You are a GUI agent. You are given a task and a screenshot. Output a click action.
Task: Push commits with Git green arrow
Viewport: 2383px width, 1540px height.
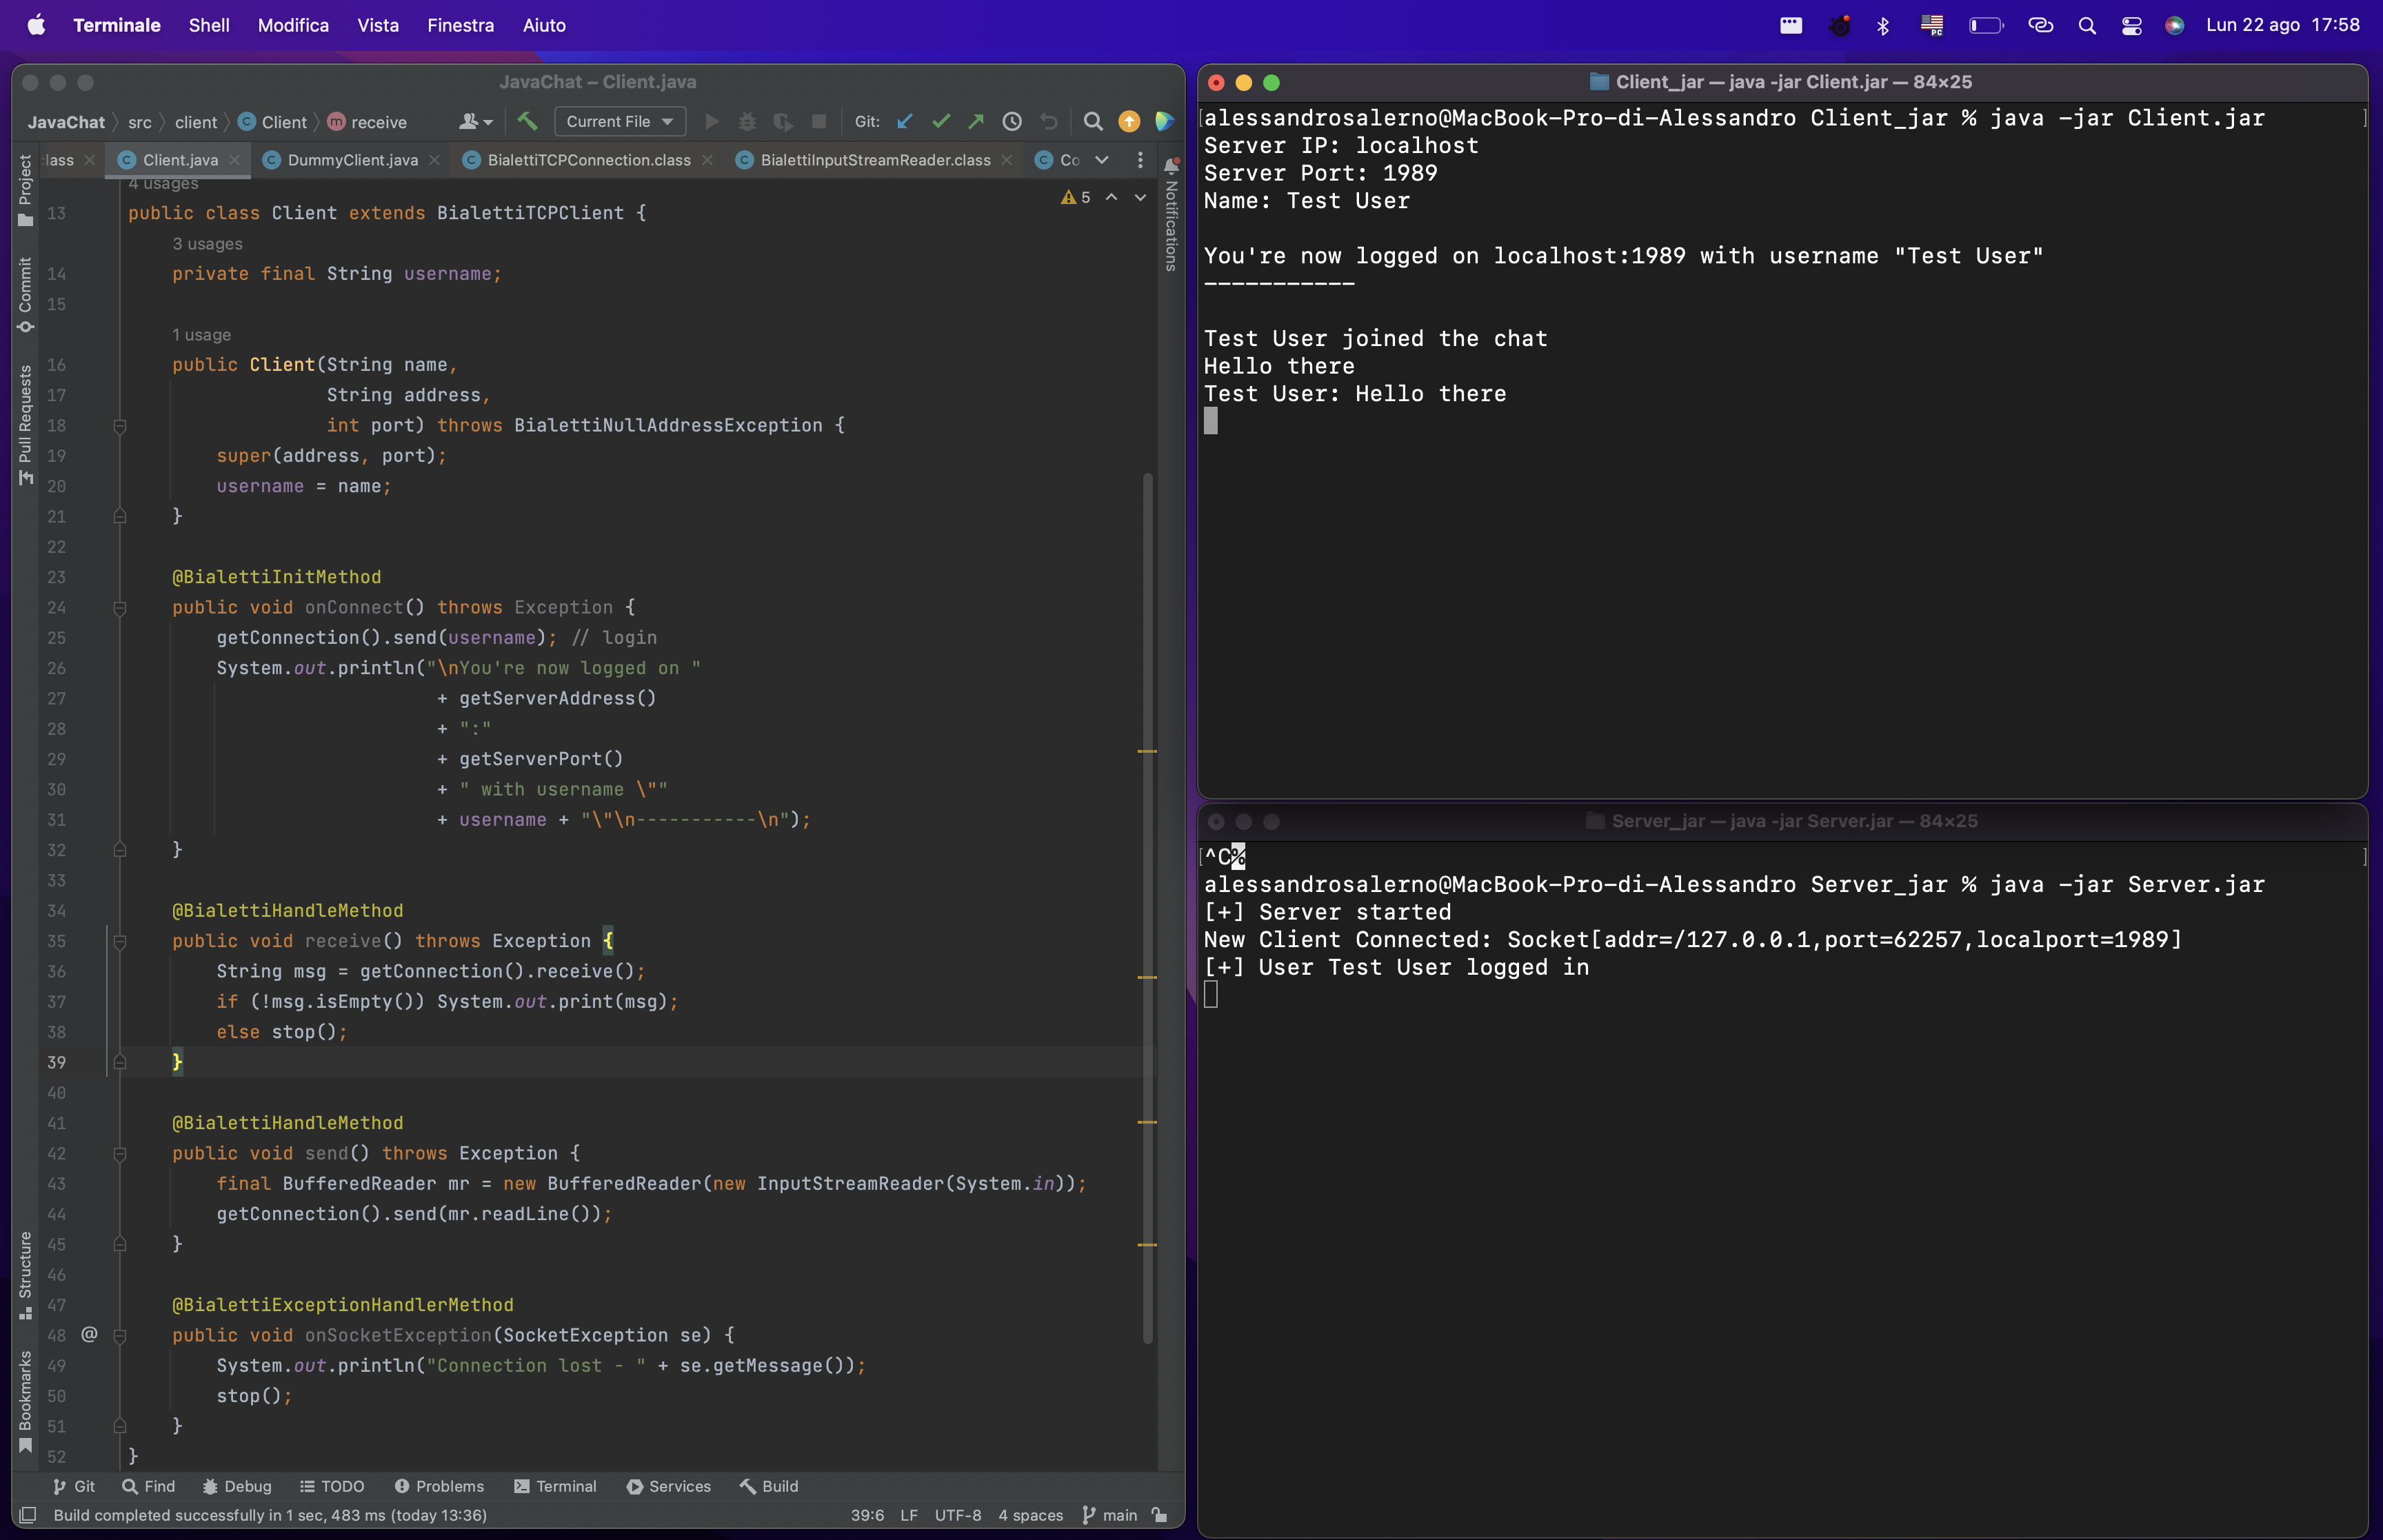coord(976,121)
